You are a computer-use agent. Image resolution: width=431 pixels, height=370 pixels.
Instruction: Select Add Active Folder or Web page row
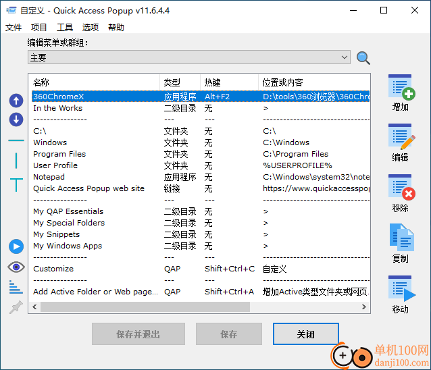coord(201,292)
